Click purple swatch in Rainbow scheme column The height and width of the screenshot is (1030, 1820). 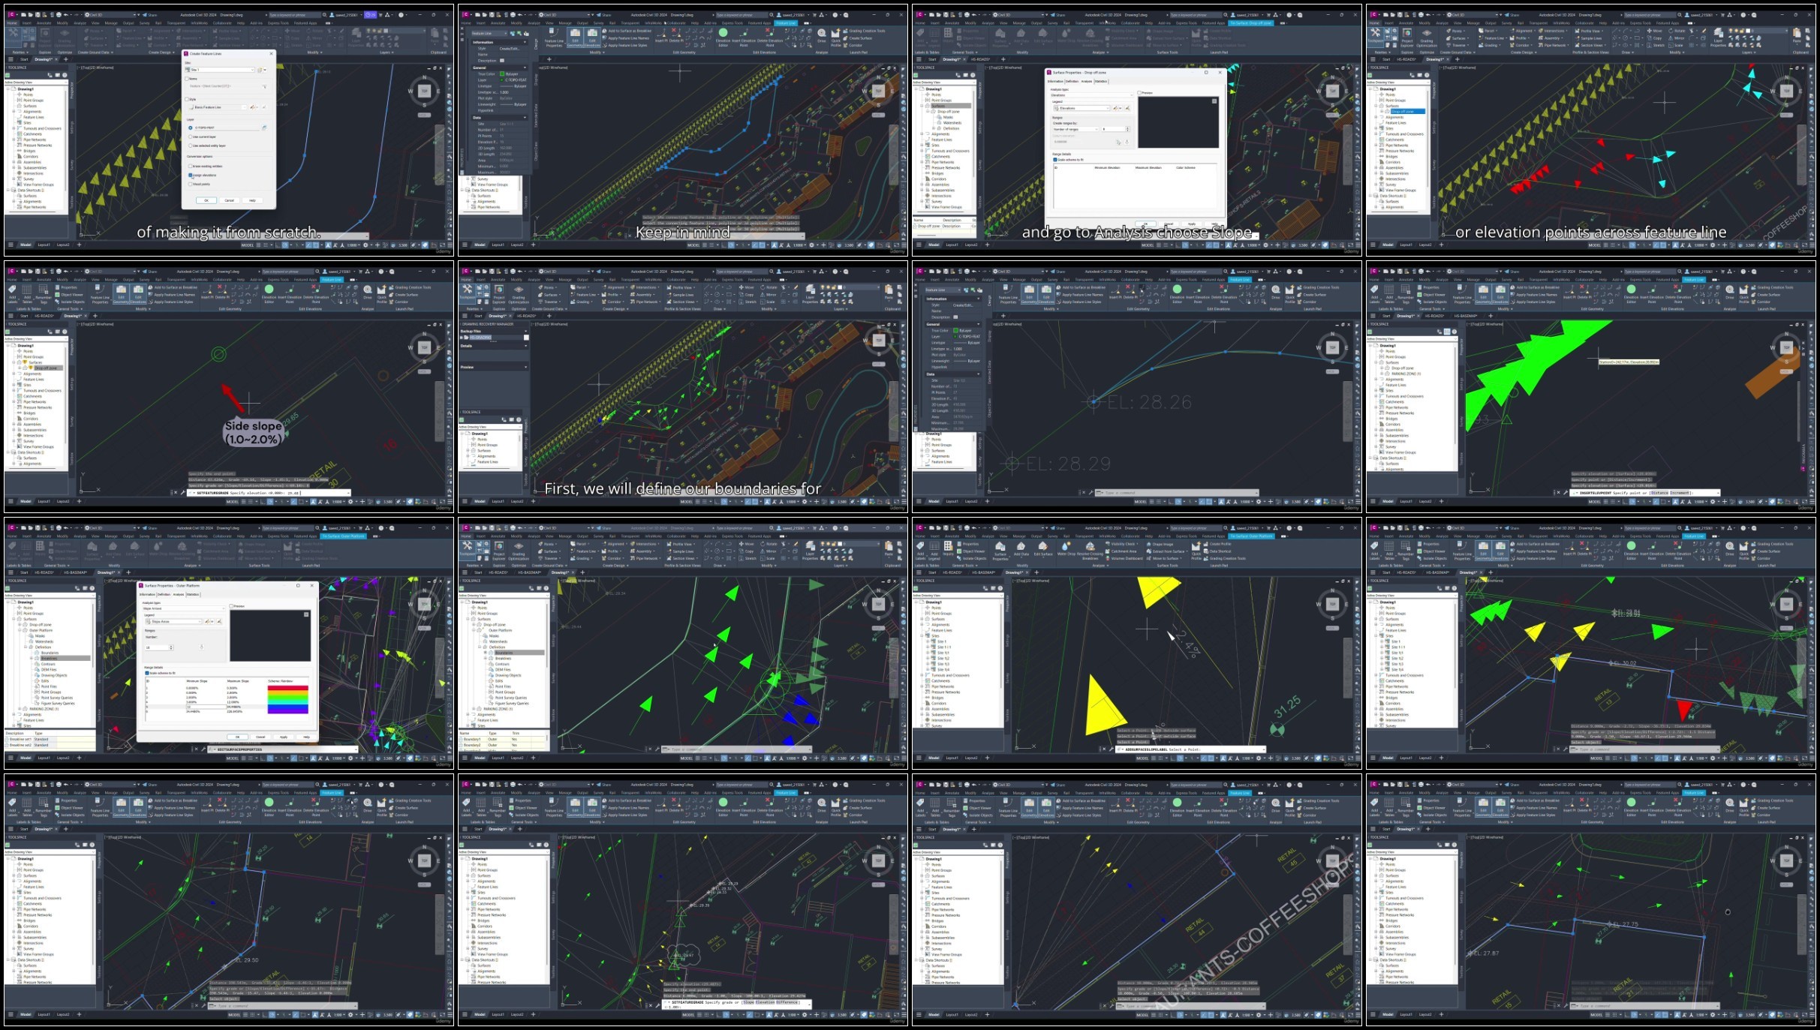point(288,712)
